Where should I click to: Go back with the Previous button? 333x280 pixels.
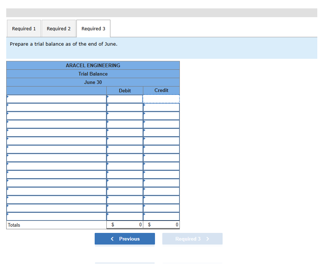tap(125, 239)
